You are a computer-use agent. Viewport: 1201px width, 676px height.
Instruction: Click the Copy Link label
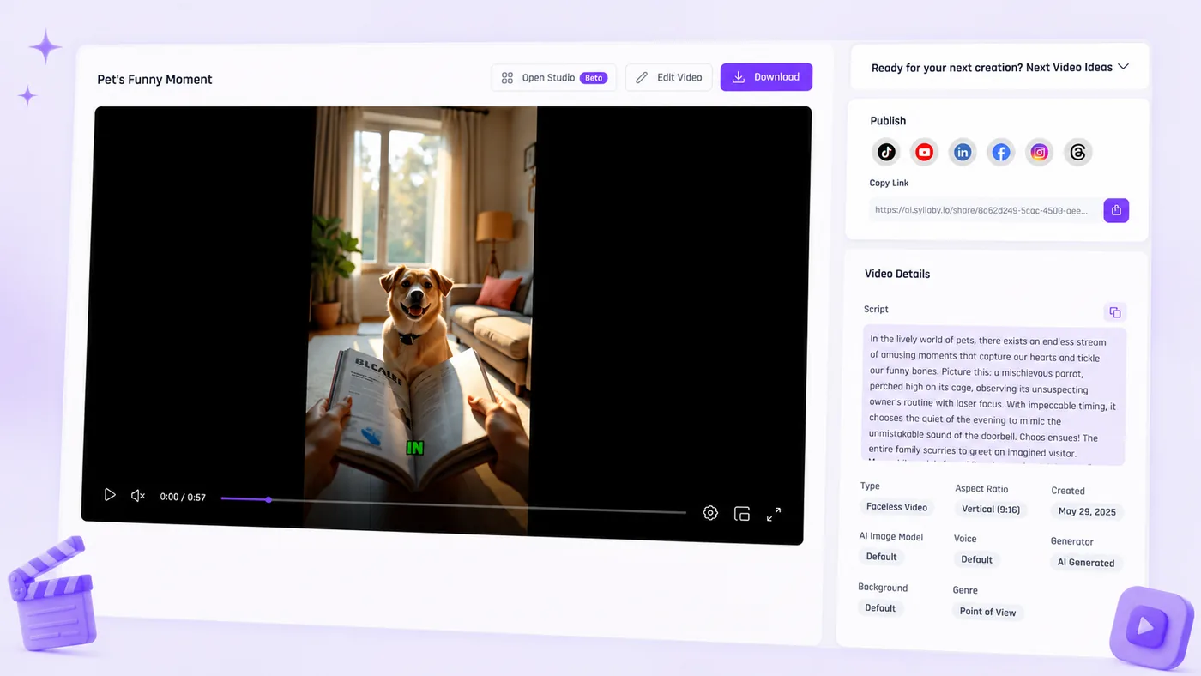click(x=889, y=183)
